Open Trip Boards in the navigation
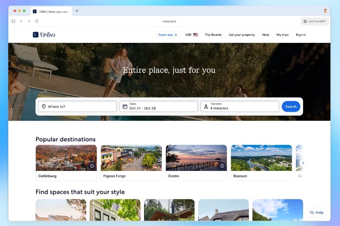340x226 pixels. [x=213, y=35]
